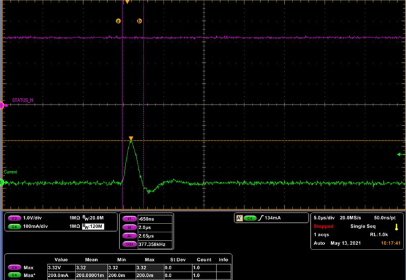
Task: Click the rising edge trigger slope icon
Action: [x=261, y=218]
